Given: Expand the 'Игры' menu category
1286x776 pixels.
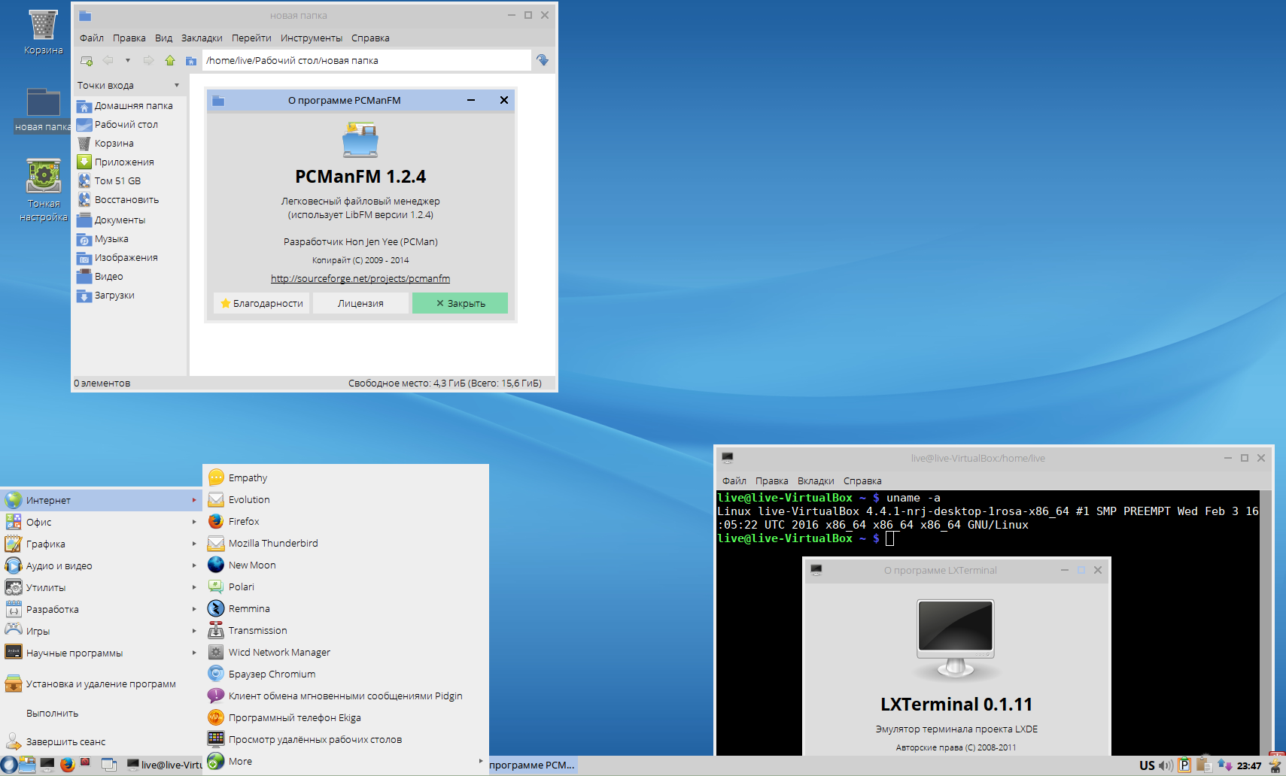Looking at the screenshot, I should [102, 631].
